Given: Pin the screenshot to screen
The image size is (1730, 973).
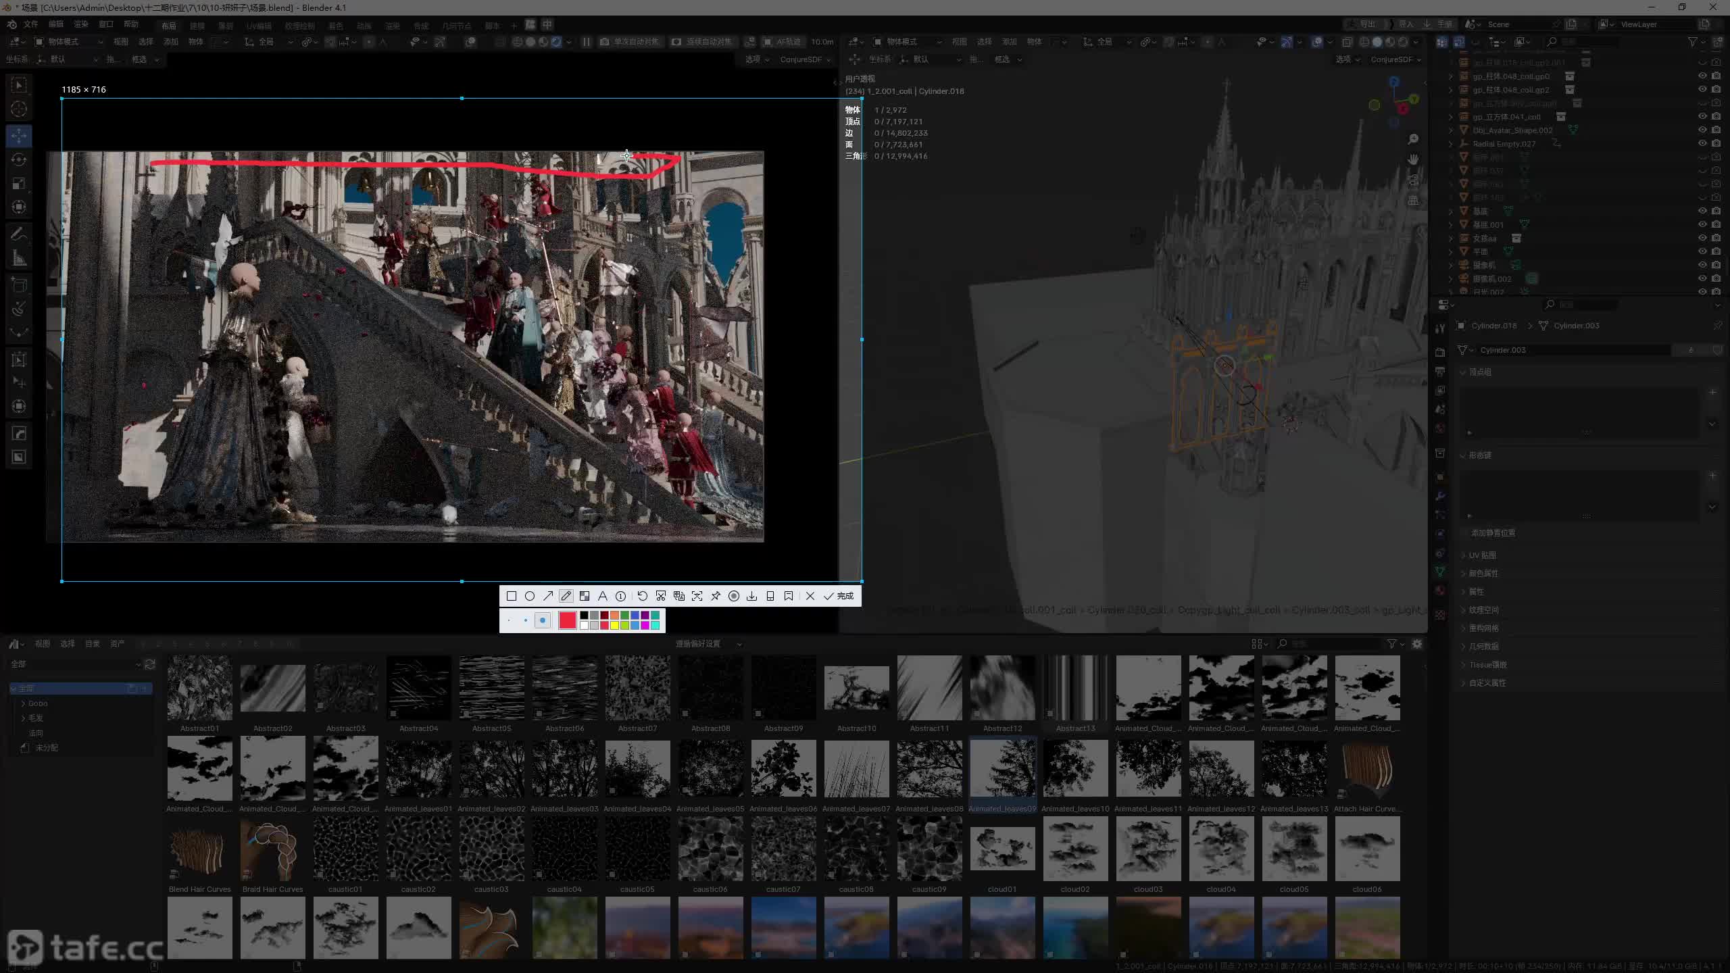Looking at the screenshot, I should (x=716, y=596).
